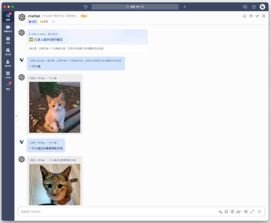271x223 pixels.
Task: Open the Workbench (工作台) in the sidebar
Action: [x=8, y=75]
